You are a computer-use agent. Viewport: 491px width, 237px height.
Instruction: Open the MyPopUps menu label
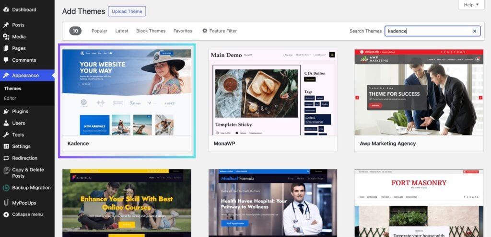click(x=24, y=203)
